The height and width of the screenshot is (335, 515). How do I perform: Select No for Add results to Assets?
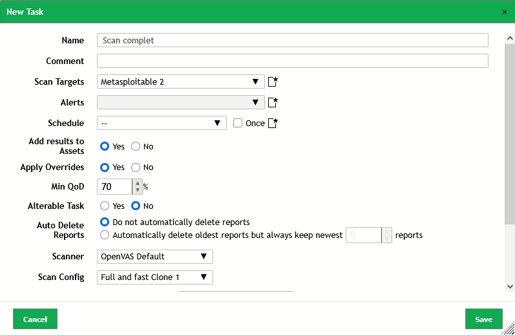click(136, 146)
